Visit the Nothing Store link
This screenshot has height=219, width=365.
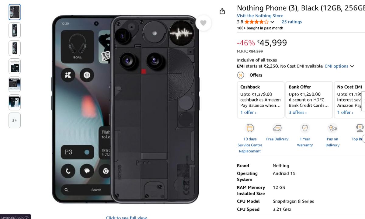tap(260, 16)
